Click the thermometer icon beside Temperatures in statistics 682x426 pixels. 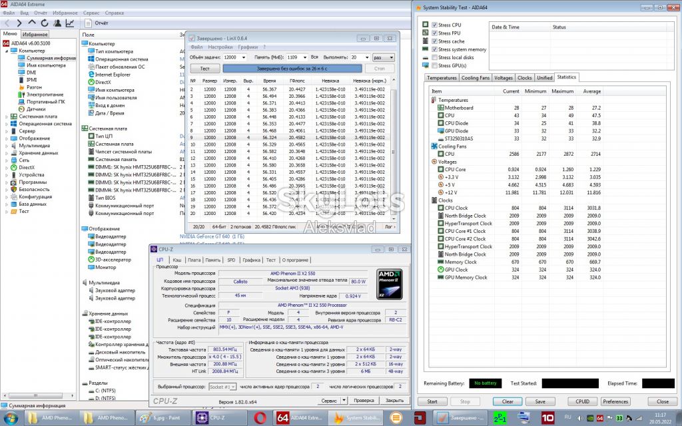[434, 100]
